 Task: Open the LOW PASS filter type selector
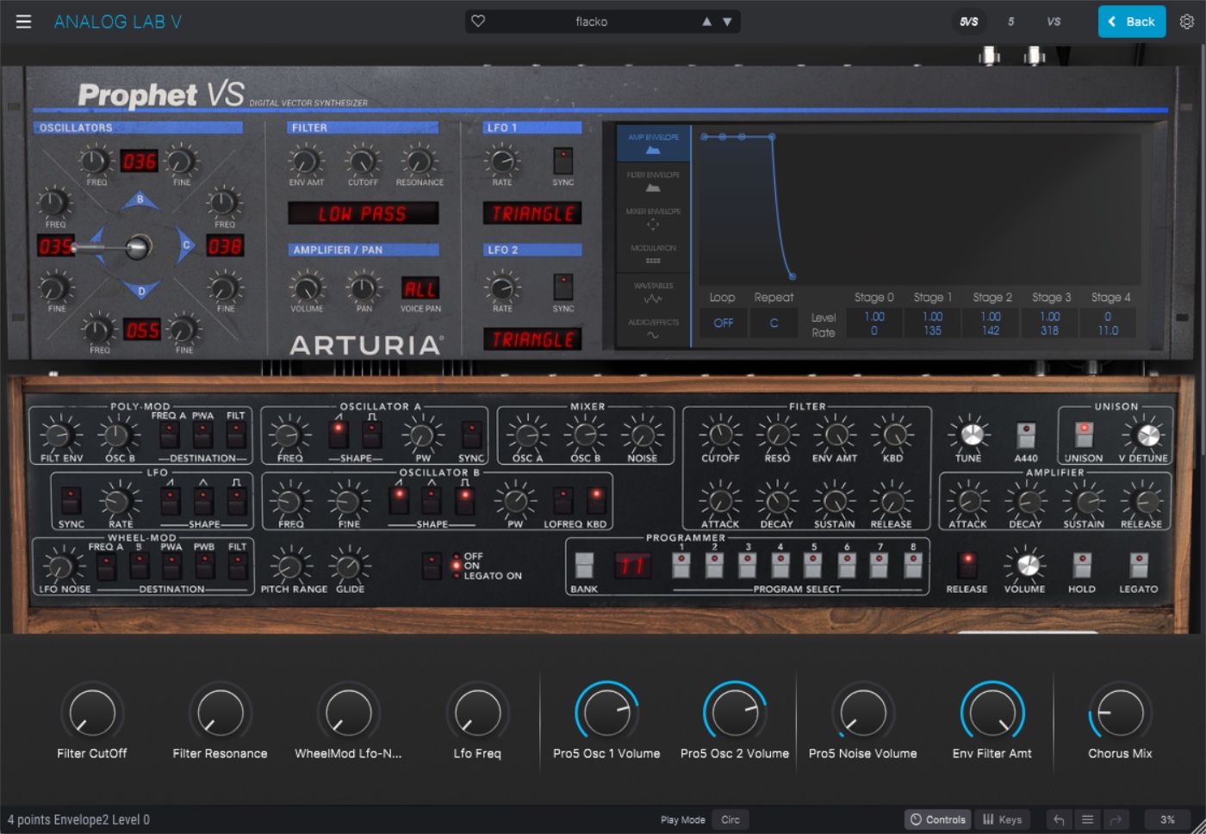coord(363,213)
